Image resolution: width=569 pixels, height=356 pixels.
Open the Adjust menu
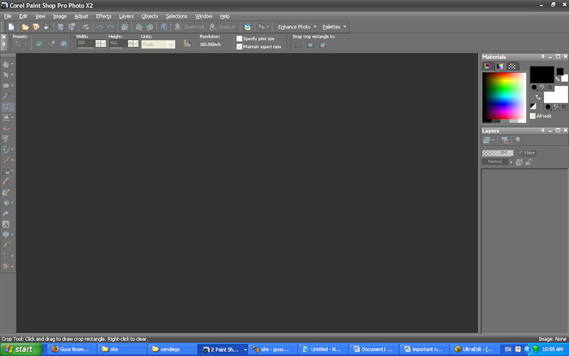pos(81,16)
